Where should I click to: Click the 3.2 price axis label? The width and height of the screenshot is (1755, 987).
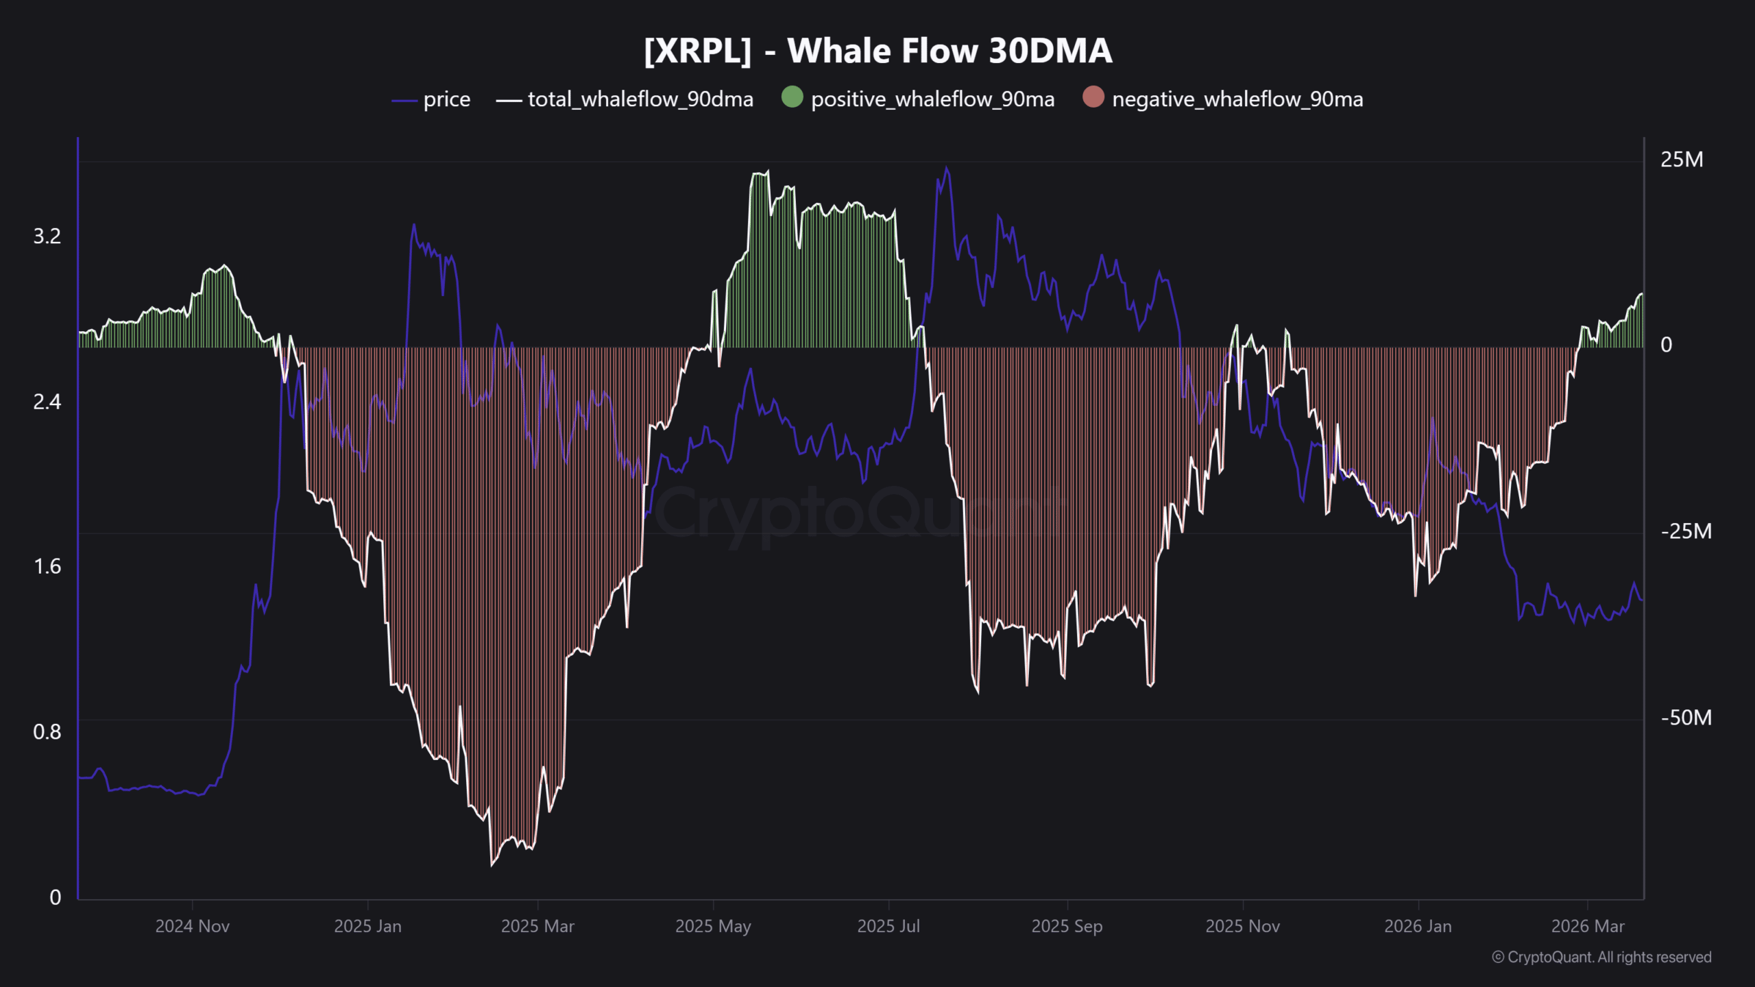coord(47,236)
